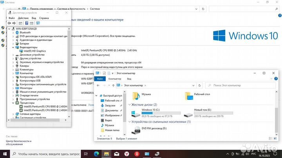Click the Back arrow in Device Manager toolbar
282x158 pixels.
click(9, 23)
